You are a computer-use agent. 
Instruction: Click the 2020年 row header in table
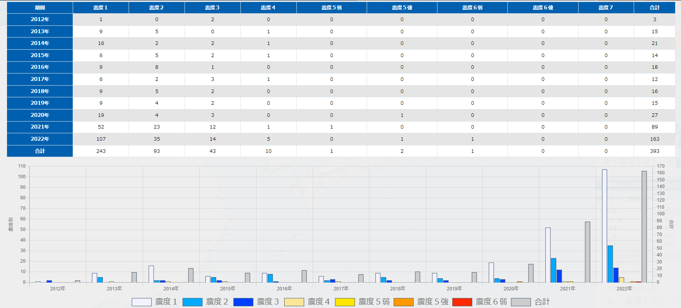pyautogui.click(x=40, y=115)
